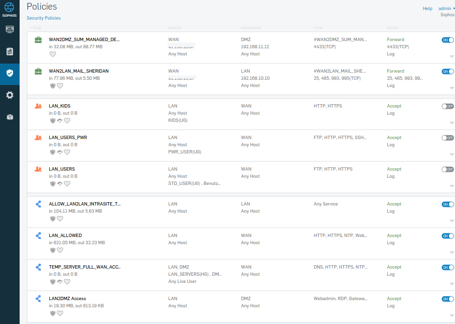This screenshot has height=324, width=455.
Task: Enable the LAN_KIDS policy toggle
Action: pos(447,107)
